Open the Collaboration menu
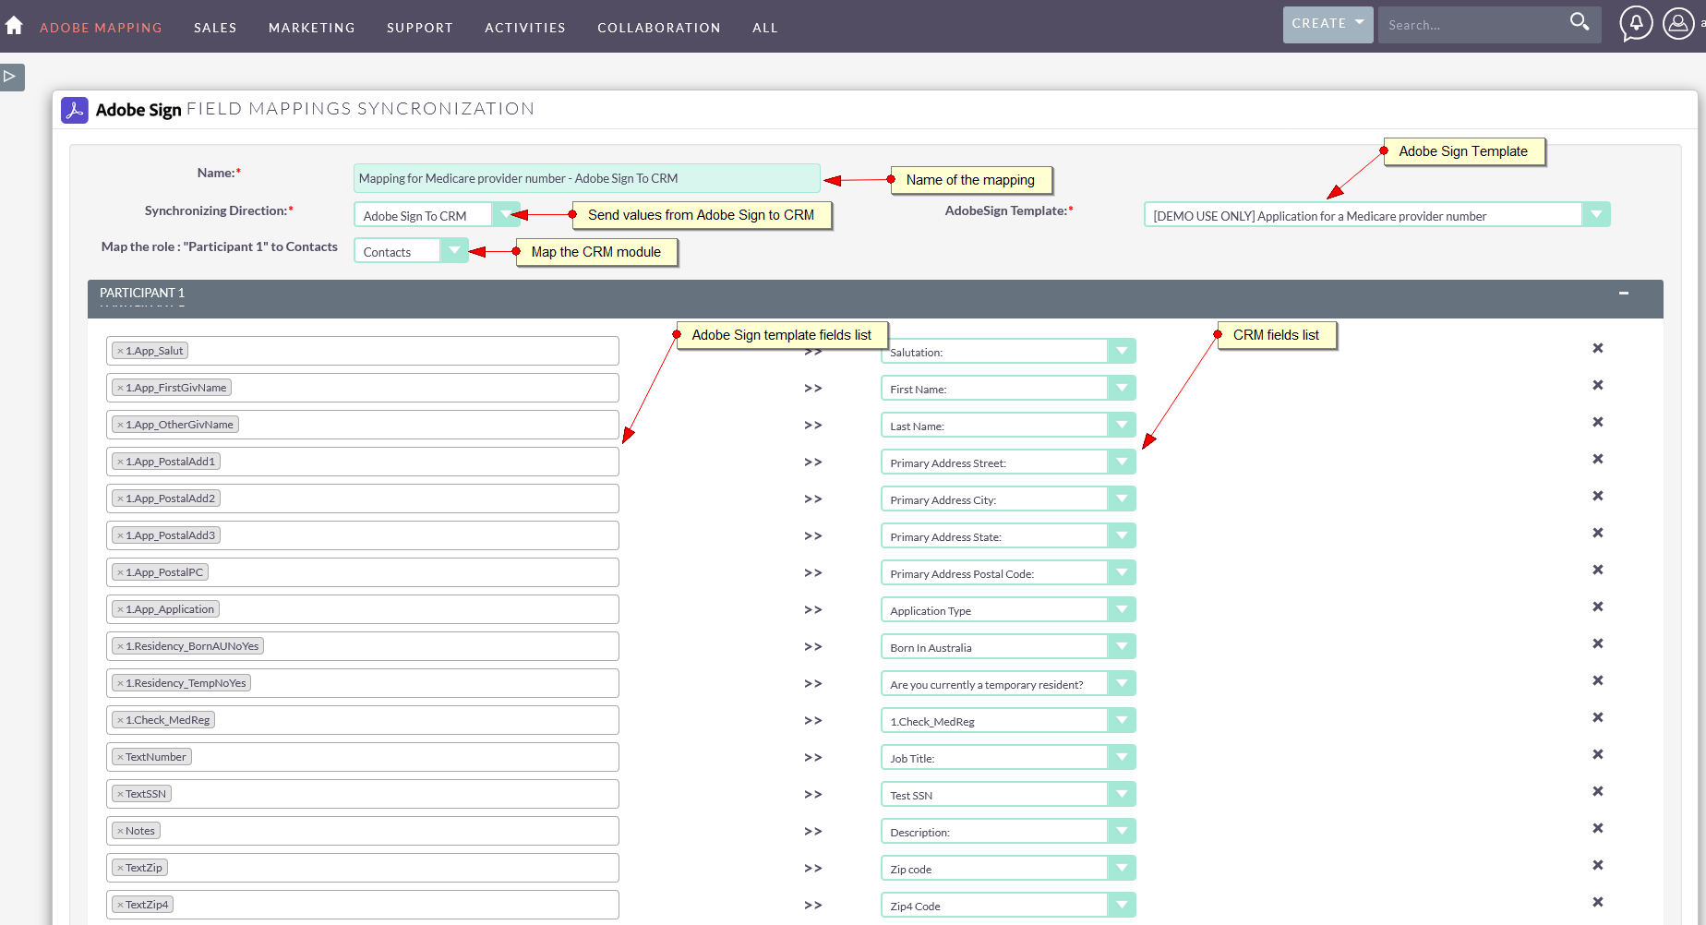 (x=659, y=28)
